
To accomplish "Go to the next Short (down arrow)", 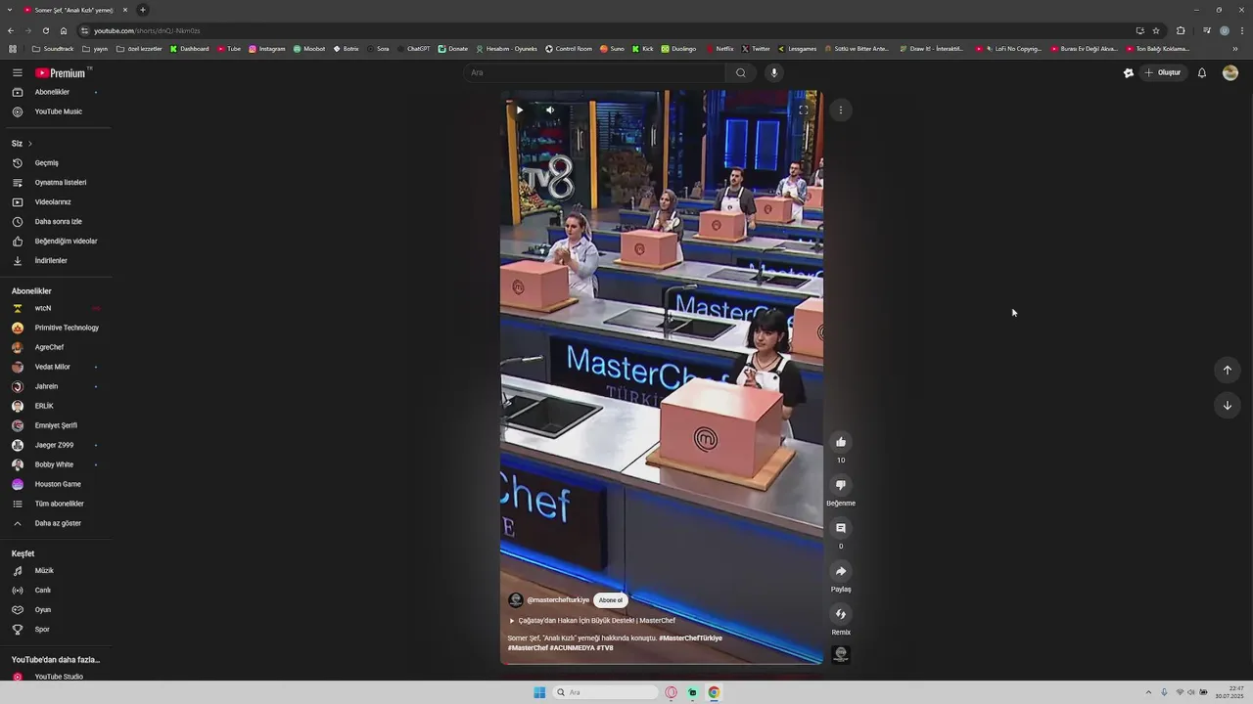I will coord(1228,405).
